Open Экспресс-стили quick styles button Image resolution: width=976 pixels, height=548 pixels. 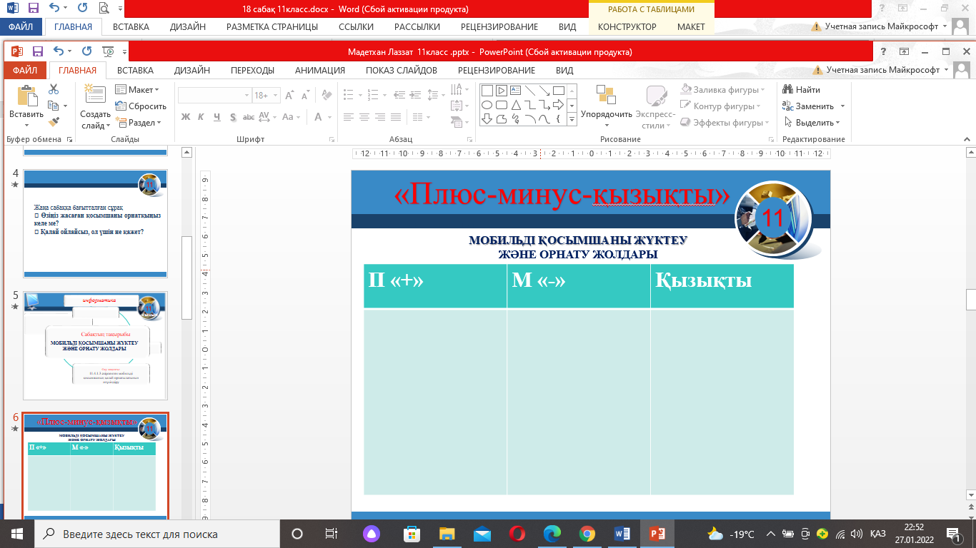(655, 107)
